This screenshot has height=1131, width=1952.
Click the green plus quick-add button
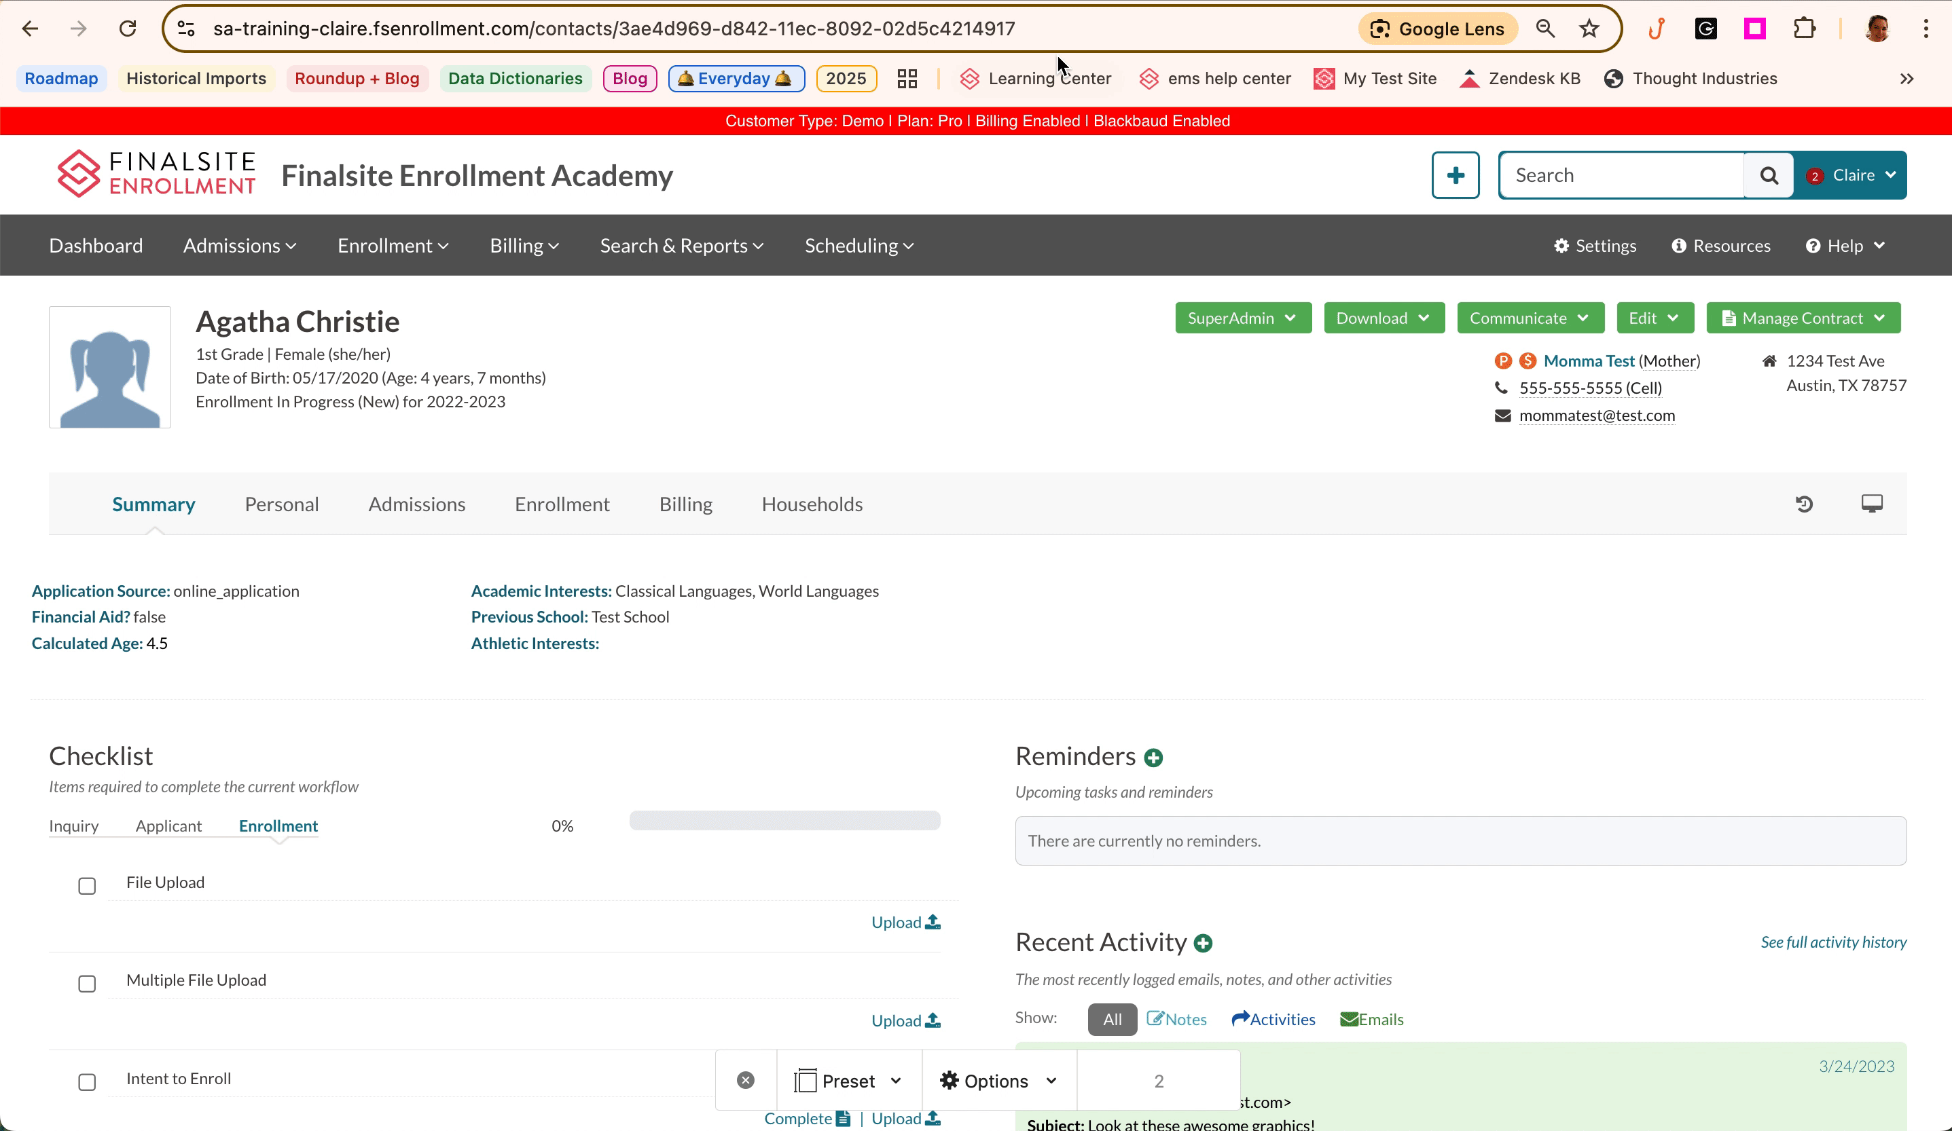(1455, 176)
